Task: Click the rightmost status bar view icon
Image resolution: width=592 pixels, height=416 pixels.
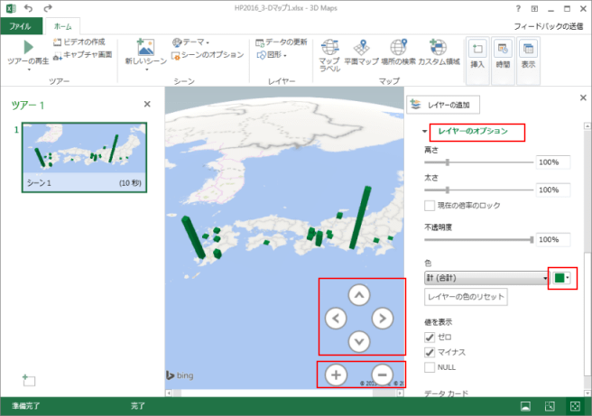Action: pyautogui.click(x=575, y=406)
